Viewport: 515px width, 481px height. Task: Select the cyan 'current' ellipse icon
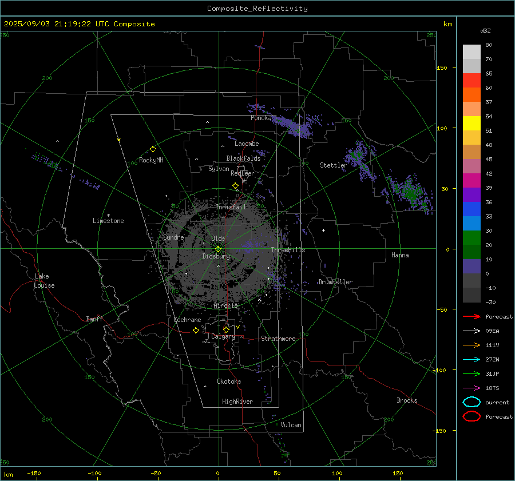[472, 402]
